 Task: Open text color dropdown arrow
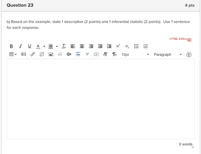tap(44, 46)
